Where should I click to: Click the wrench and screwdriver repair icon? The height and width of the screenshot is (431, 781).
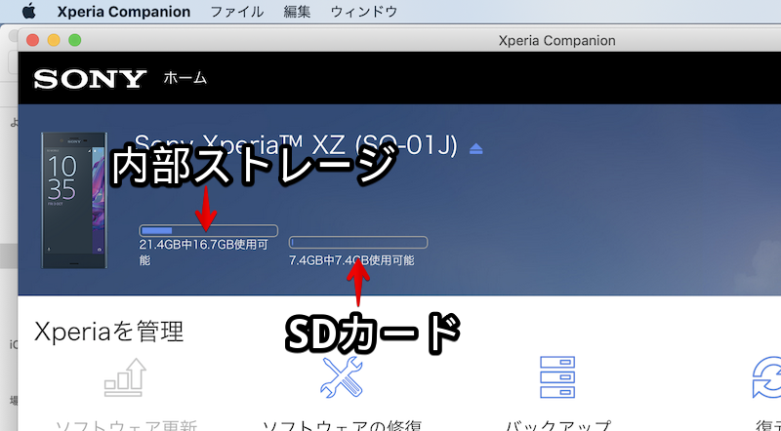pyautogui.click(x=342, y=378)
